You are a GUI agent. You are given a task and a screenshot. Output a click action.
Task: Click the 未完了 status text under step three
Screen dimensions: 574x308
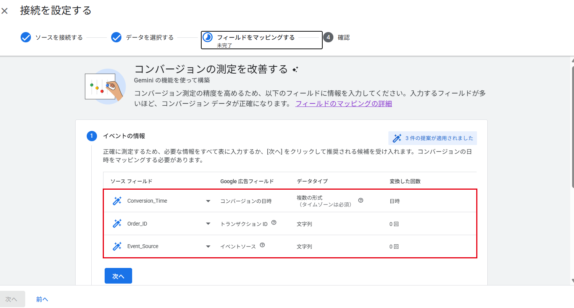click(x=225, y=45)
